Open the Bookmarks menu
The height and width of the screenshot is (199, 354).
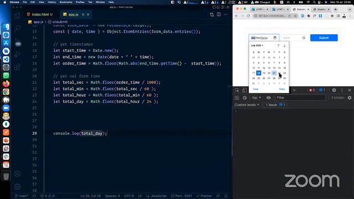(66, 2)
